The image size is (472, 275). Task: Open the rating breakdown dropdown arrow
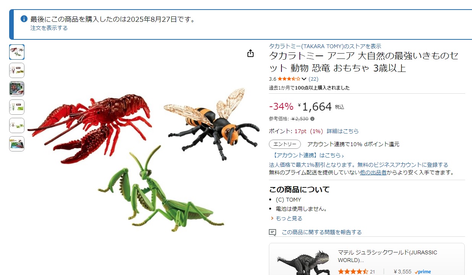pyautogui.click(x=304, y=79)
